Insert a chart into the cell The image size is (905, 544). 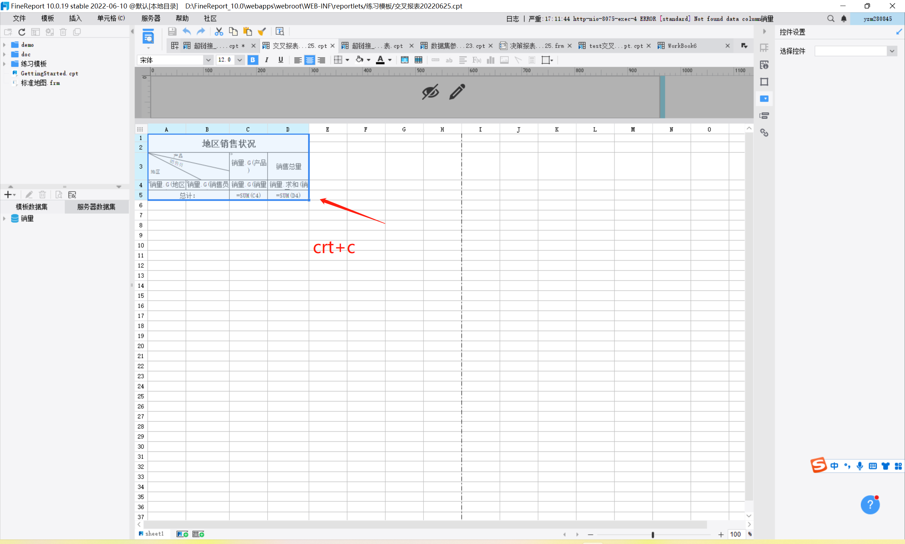coord(490,60)
